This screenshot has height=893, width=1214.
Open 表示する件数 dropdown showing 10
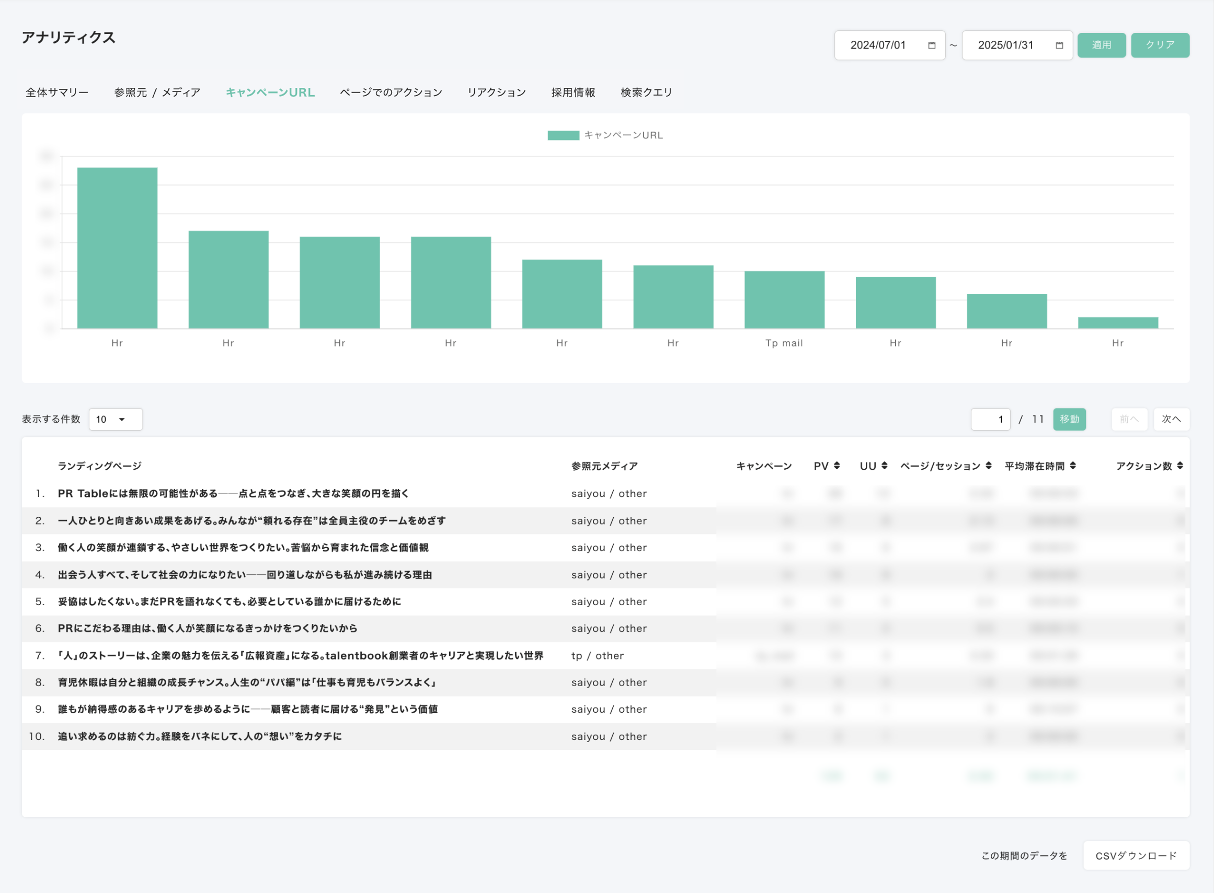[x=116, y=419]
